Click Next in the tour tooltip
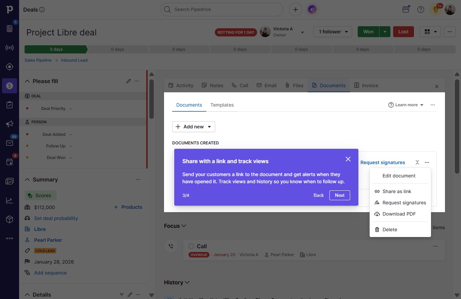Image resolution: width=461 pixels, height=299 pixels. (340, 195)
